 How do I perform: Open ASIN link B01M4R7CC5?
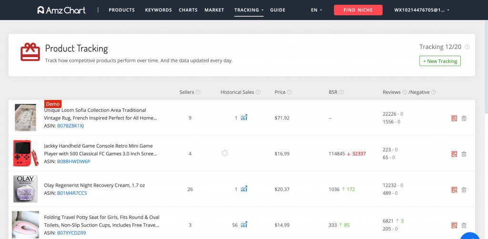coord(72,193)
